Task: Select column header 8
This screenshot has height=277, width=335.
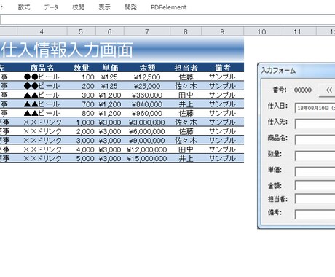Action: [x=186, y=31]
